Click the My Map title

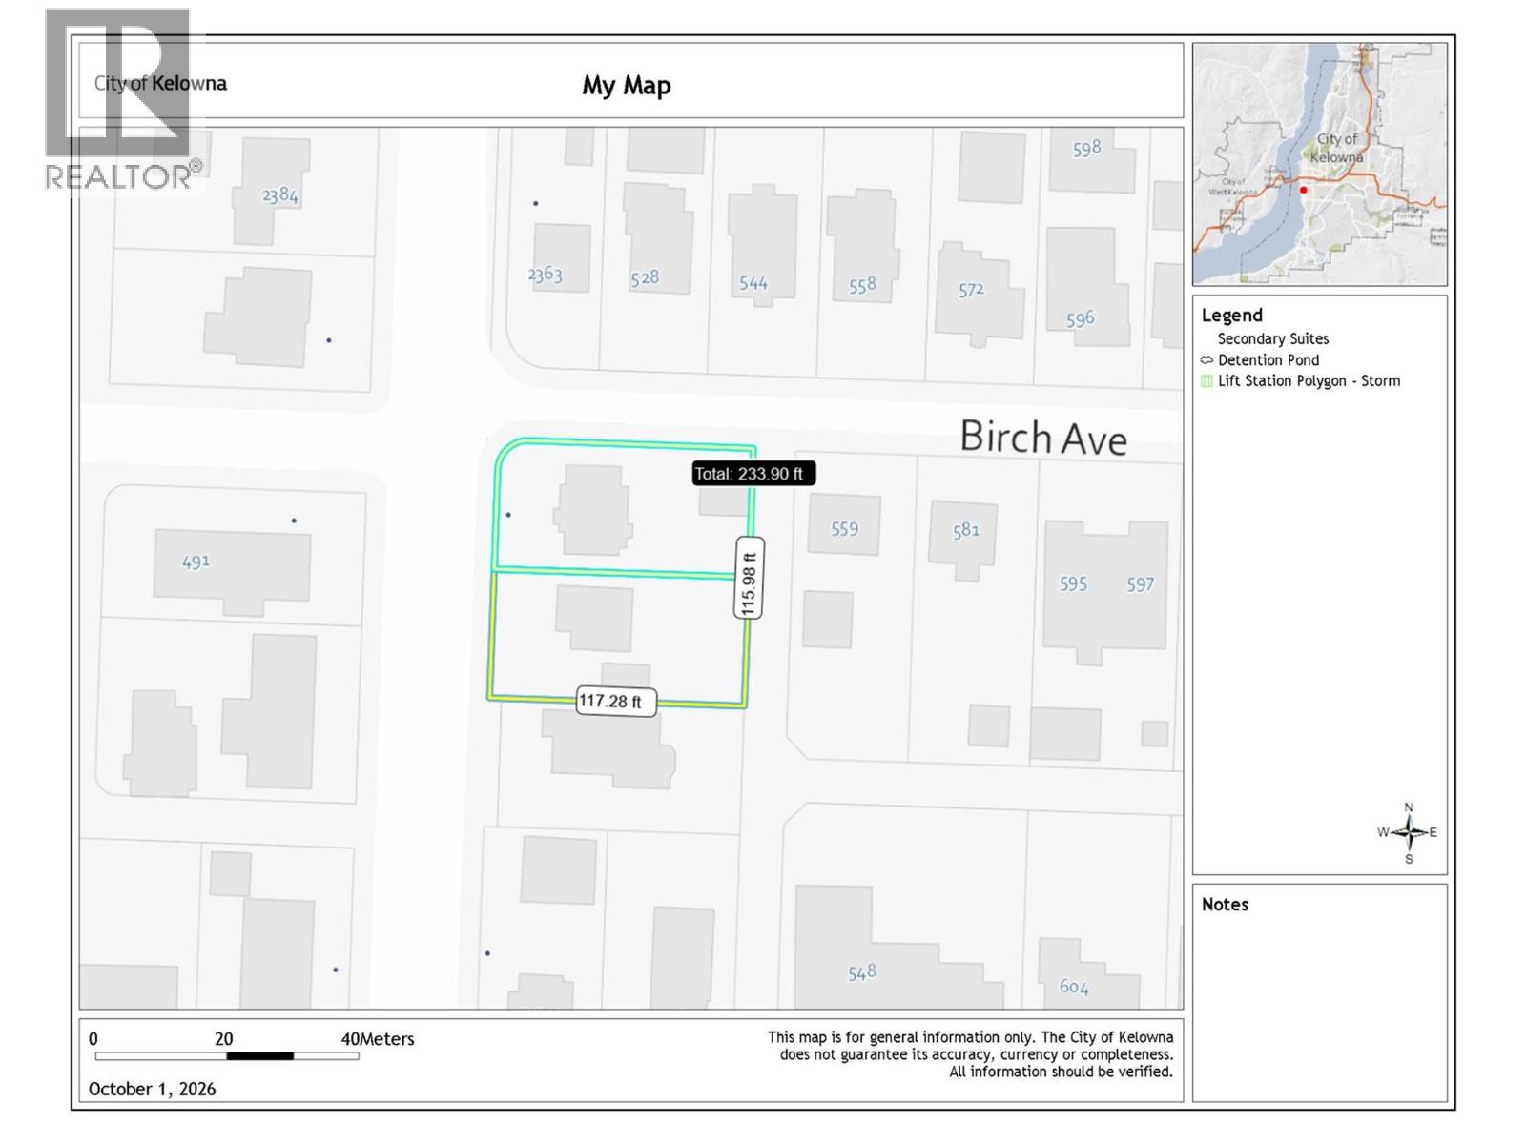point(627,85)
